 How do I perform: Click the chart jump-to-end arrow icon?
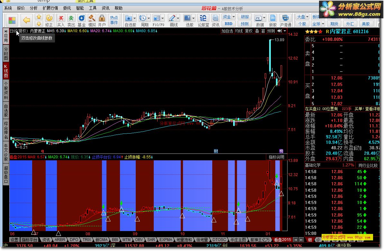point(279,31)
